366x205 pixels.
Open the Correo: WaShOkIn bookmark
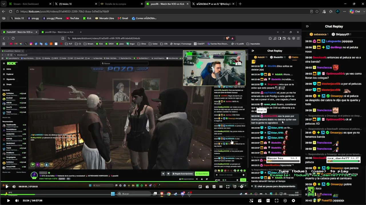point(144,18)
